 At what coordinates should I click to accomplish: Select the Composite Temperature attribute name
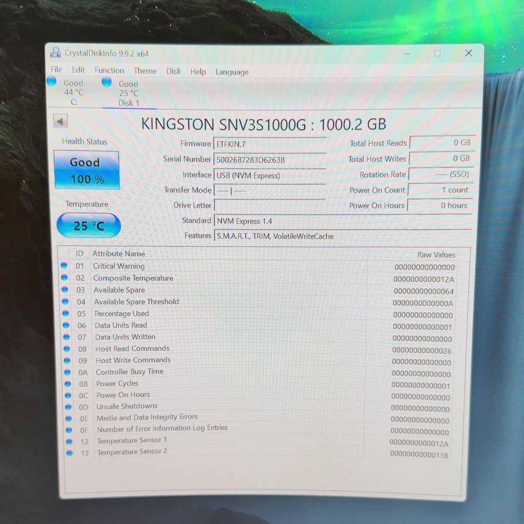(133, 278)
